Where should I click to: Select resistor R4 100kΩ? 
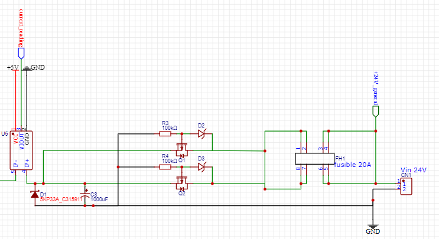(165, 167)
